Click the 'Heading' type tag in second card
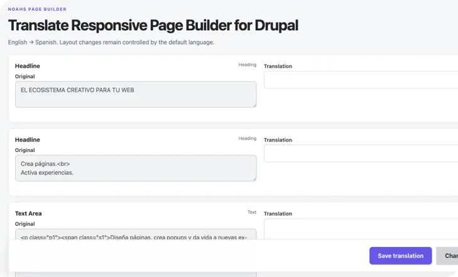Viewport: 458px width, 277px height. (248, 138)
